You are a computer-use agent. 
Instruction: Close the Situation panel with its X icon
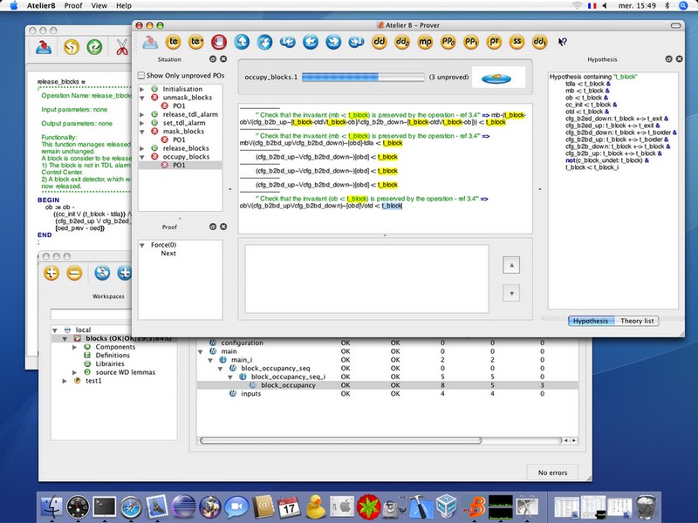tap(223, 59)
